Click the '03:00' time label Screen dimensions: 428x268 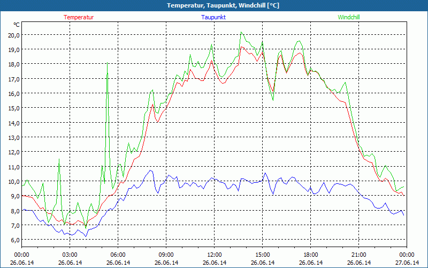(x=70, y=255)
